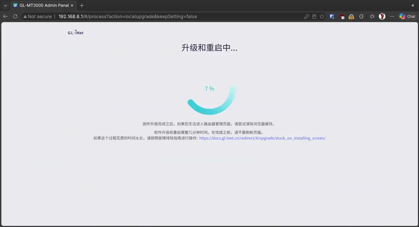Open the stuck_on_installing_screen troubleshooting link
This screenshot has width=419, height=227.
coord(262,138)
